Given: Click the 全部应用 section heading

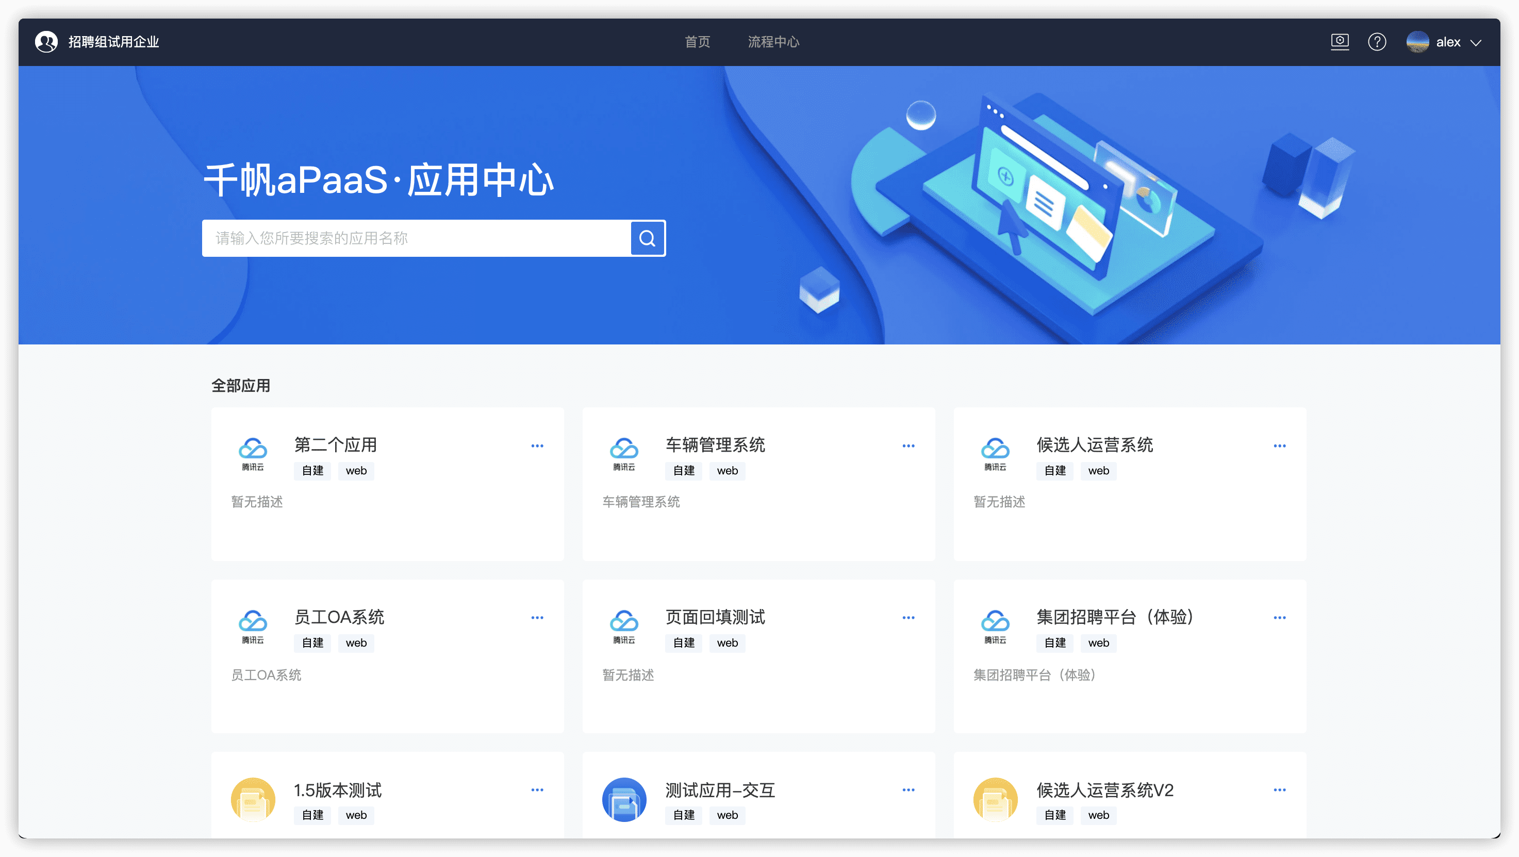Looking at the screenshot, I should pyautogui.click(x=241, y=386).
